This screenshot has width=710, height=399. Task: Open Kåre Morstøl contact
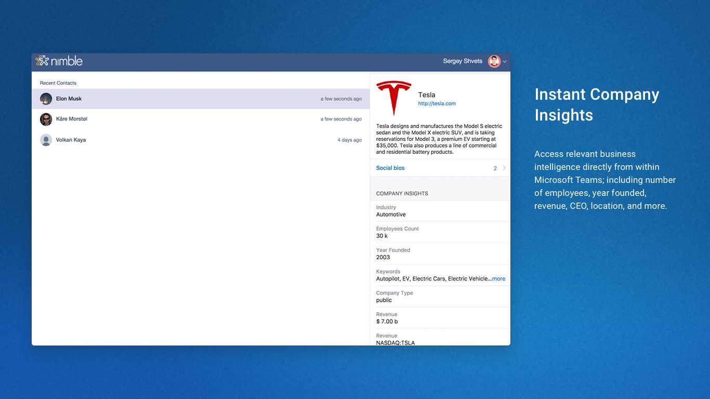(x=201, y=119)
